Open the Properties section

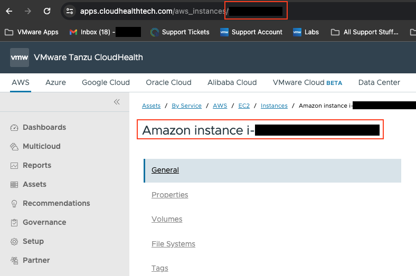(x=169, y=195)
